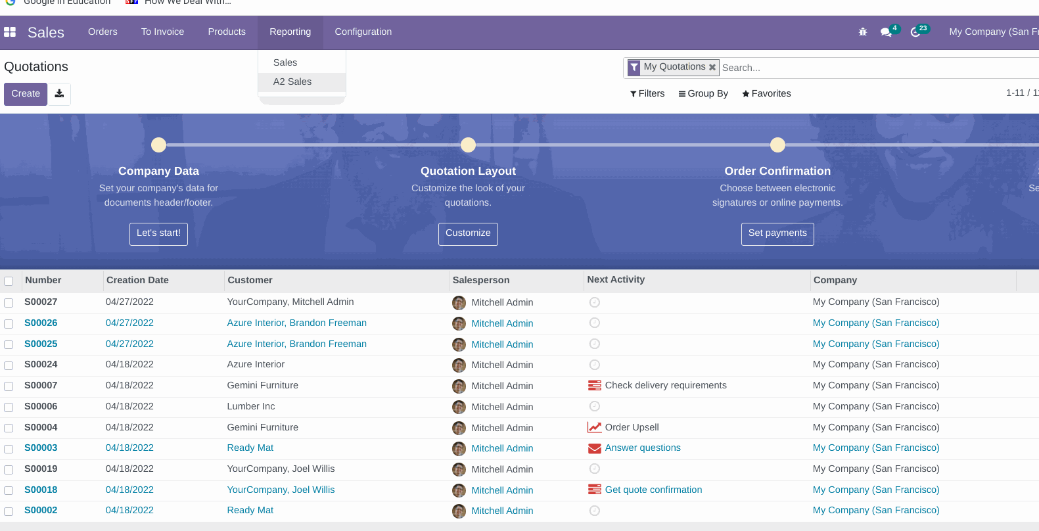Open the activities clock icon in navbar

click(x=915, y=32)
